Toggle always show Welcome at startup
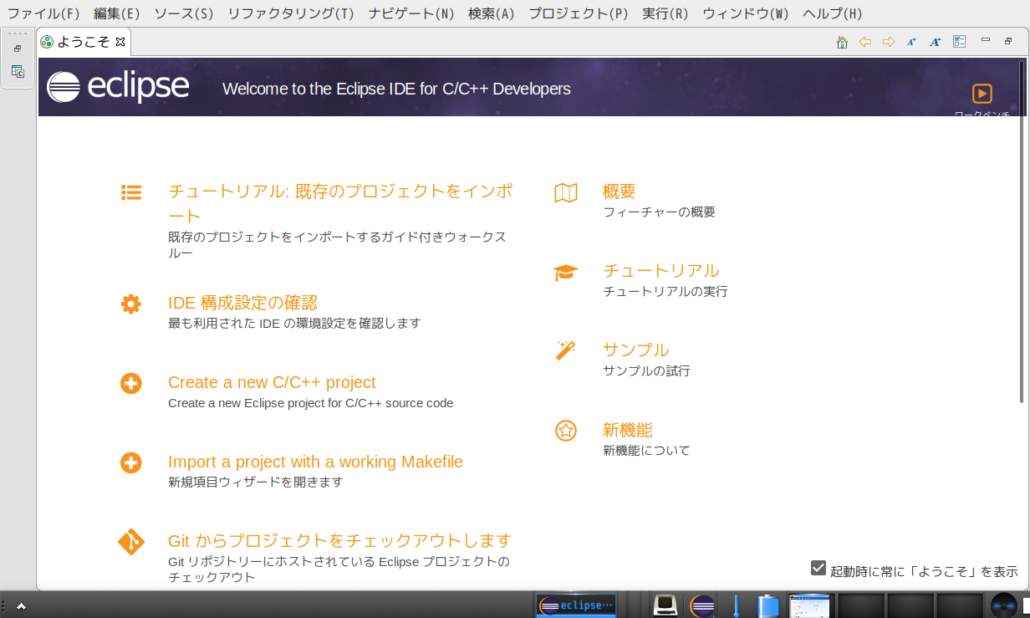The image size is (1030, 618). pos(818,569)
